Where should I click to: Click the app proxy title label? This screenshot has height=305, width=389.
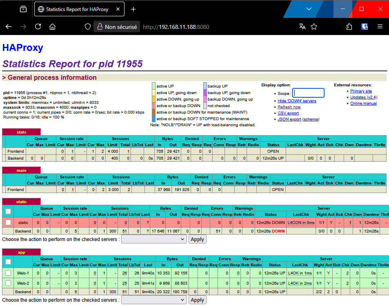tap(21, 252)
